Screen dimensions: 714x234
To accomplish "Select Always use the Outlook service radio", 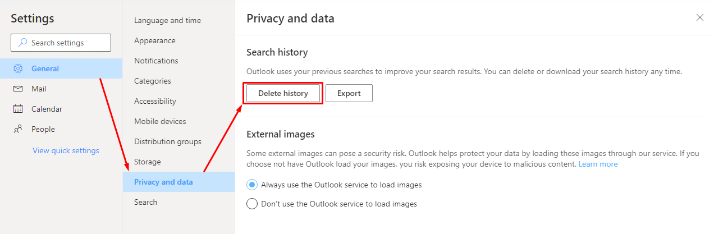I will pos(252,185).
